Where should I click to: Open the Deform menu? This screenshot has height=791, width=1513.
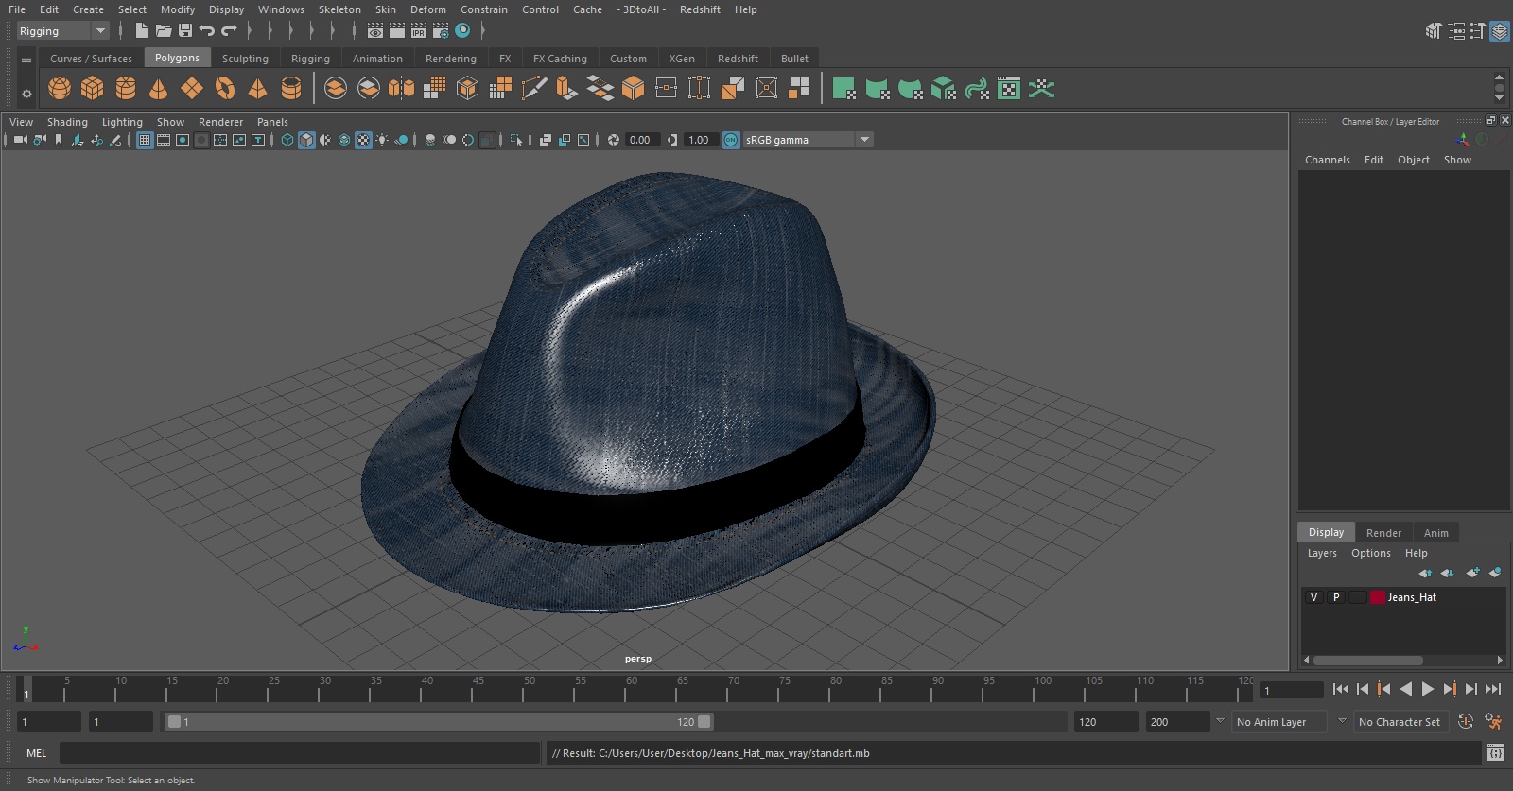click(x=427, y=9)
